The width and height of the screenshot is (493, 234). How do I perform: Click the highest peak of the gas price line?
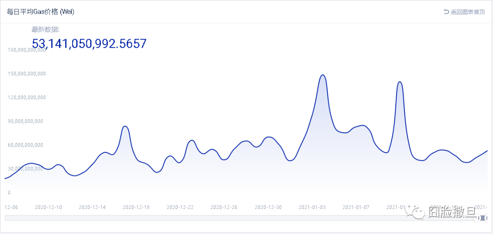tap(322, 75)
